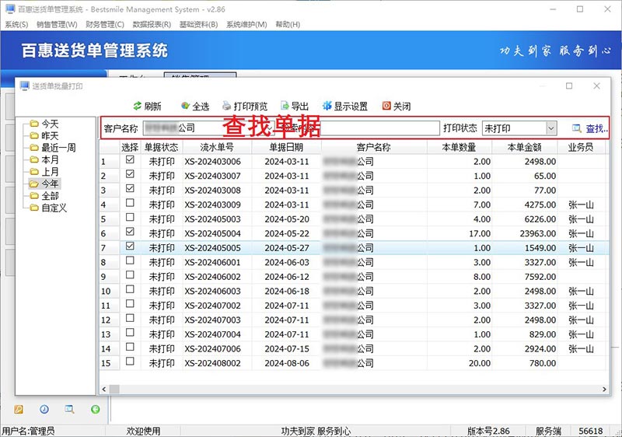Select the 上月 folder
Viewport: 622px width, 437px height.
44,172
